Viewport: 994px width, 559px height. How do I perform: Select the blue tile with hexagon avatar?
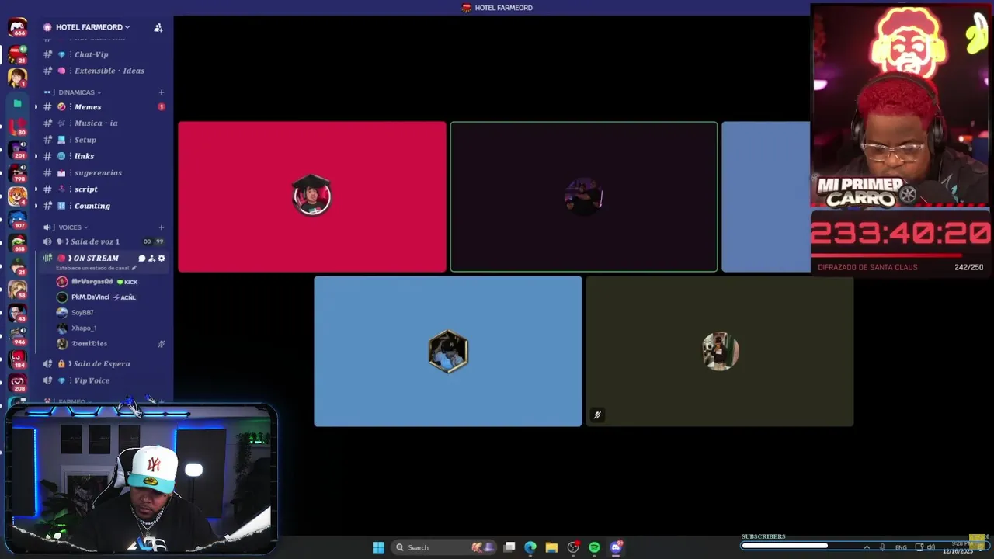(448, 352)
